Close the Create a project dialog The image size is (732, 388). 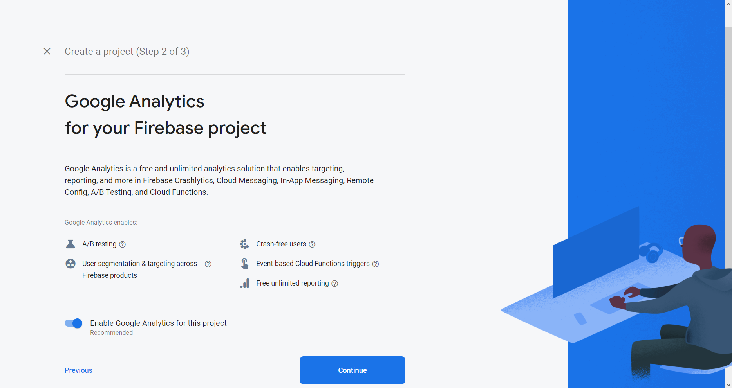coord(47,51)
